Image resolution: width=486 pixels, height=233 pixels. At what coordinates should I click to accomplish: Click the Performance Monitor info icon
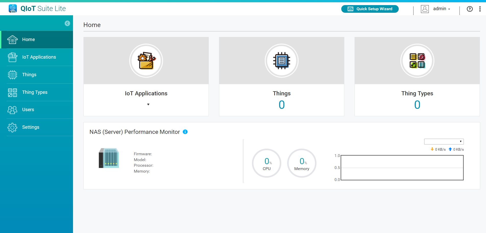[185, 132]
